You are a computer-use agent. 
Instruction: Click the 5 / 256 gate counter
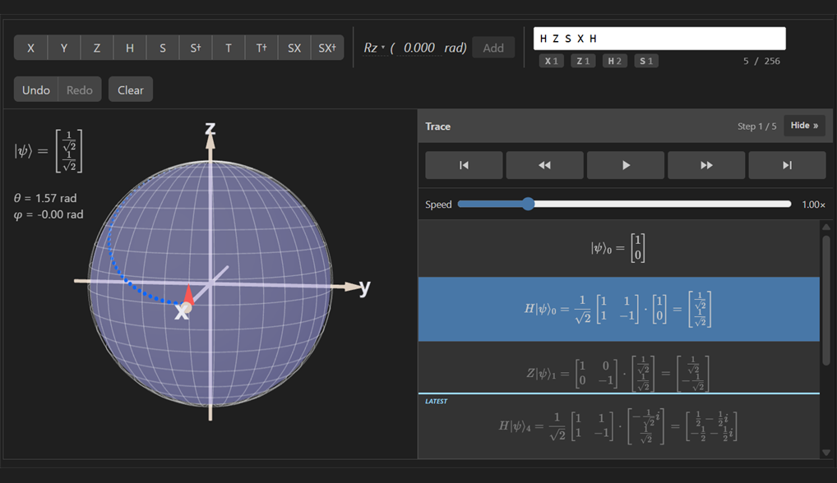[761, 62]
